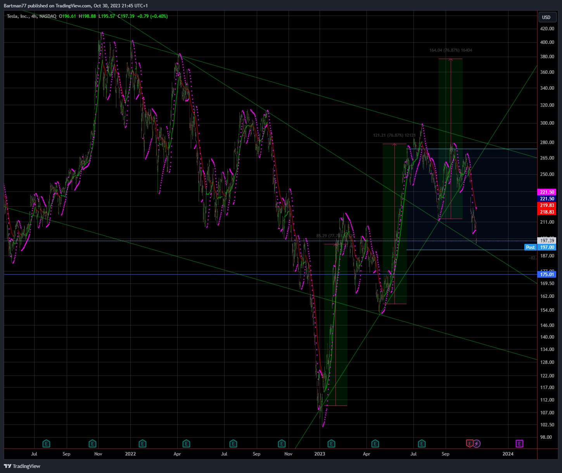Open the earnings E marker beside Nov 2021
The height and width of the screenshot is (473, 562).
(92, 443)
